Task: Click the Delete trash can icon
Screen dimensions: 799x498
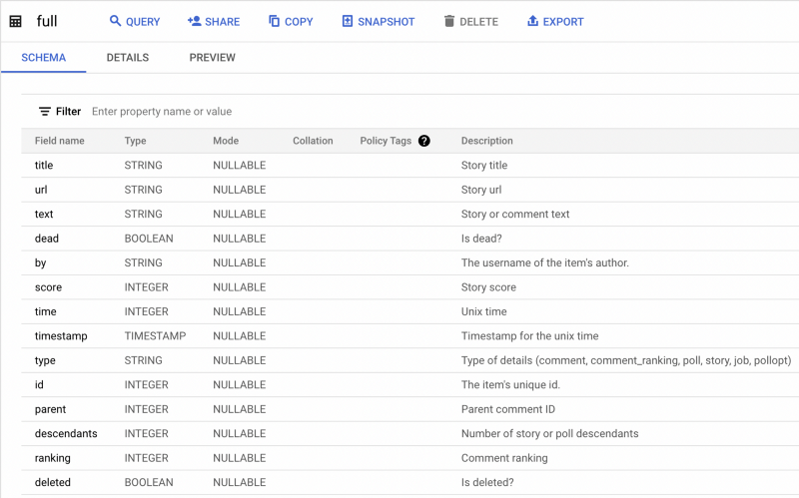Action: coord(448,21)
